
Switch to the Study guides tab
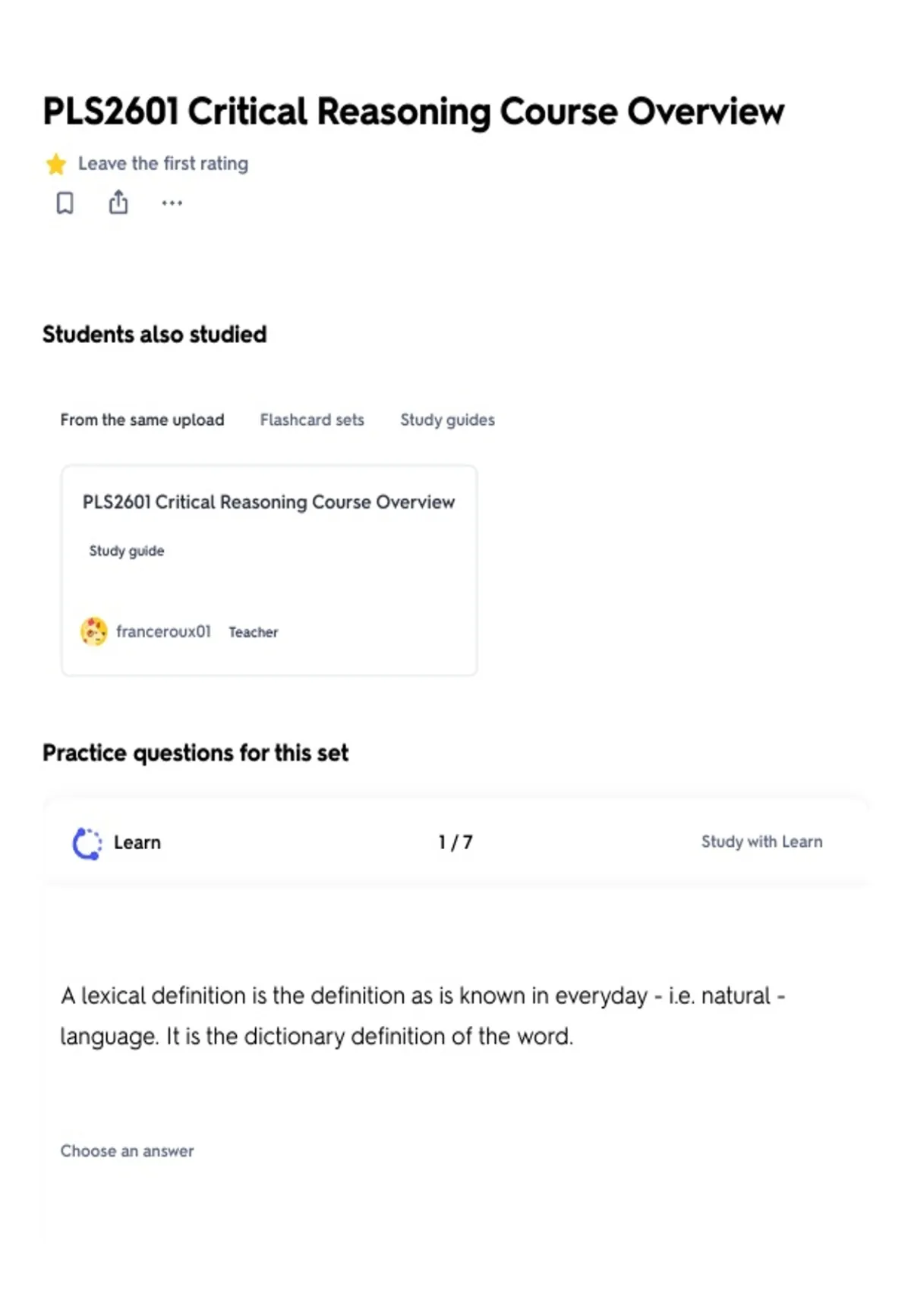(x=447, y=420)
